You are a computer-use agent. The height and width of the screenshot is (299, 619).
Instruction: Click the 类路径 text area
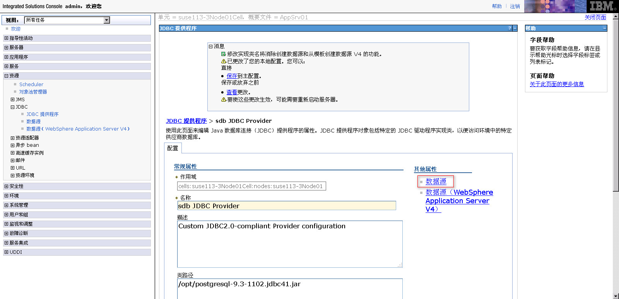point(290,289)
